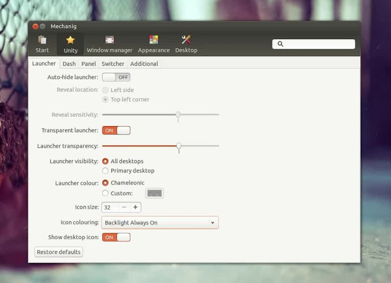
Task: Switch to the Launcher tab
Action: point(44,64)
